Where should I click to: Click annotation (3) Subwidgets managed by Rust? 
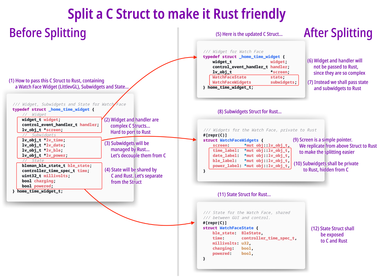(x=135, y=149)
